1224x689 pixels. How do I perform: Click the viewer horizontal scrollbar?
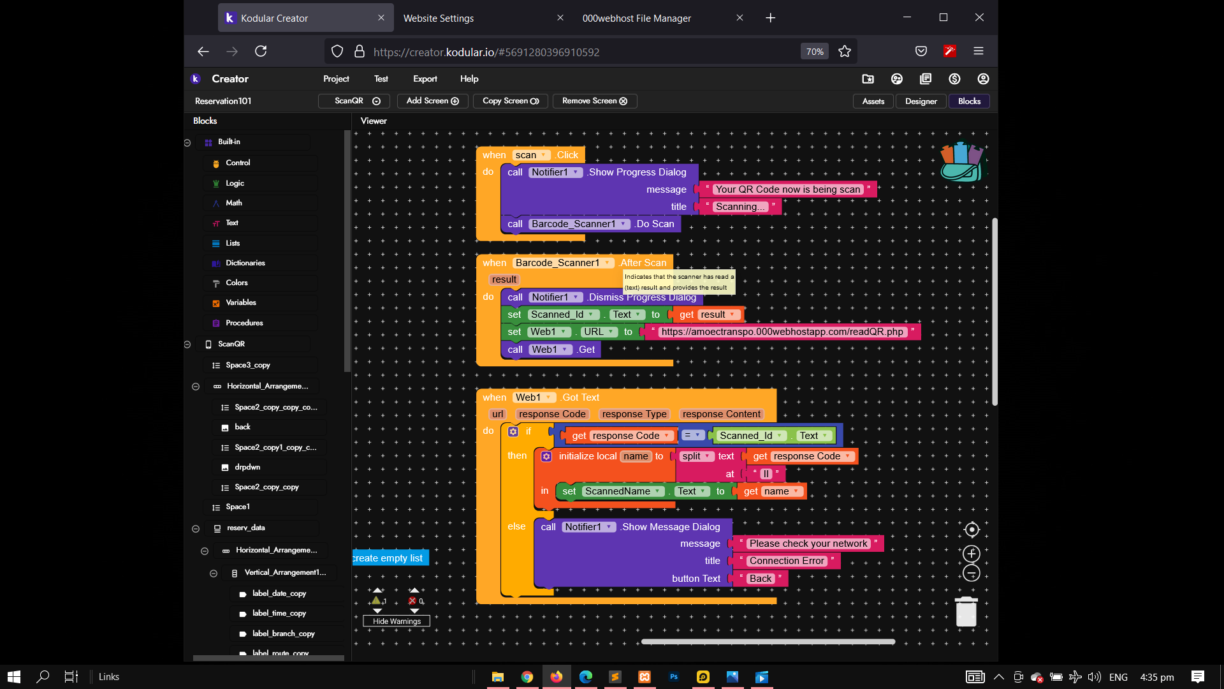point(768,642)
